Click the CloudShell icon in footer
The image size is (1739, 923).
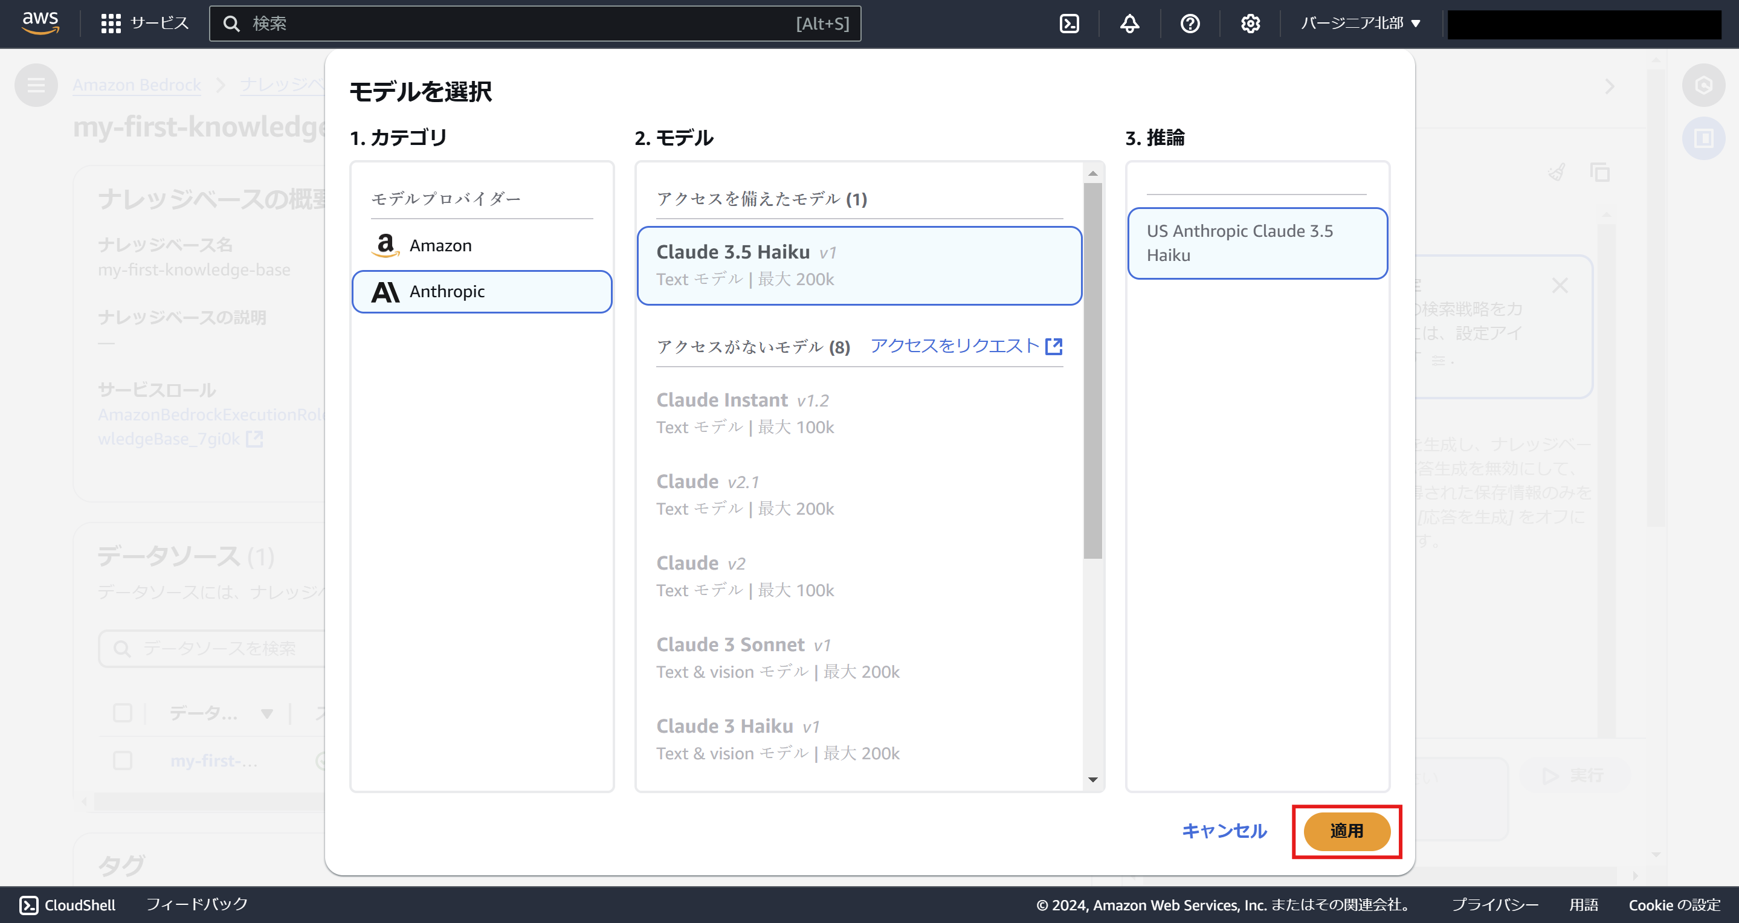(x=28, y=905)
